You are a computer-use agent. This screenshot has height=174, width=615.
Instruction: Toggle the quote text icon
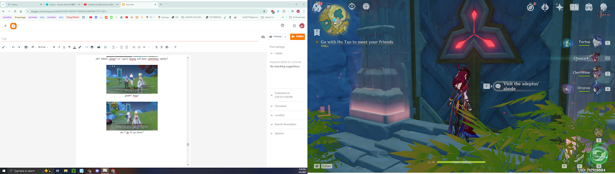[x=144, y=47]
